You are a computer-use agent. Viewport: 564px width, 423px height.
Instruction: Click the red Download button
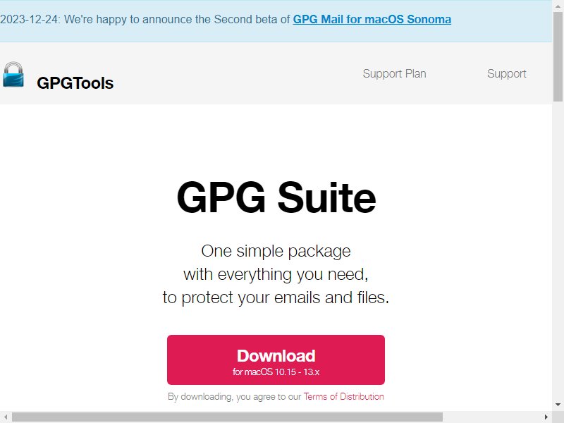point(276,360)
